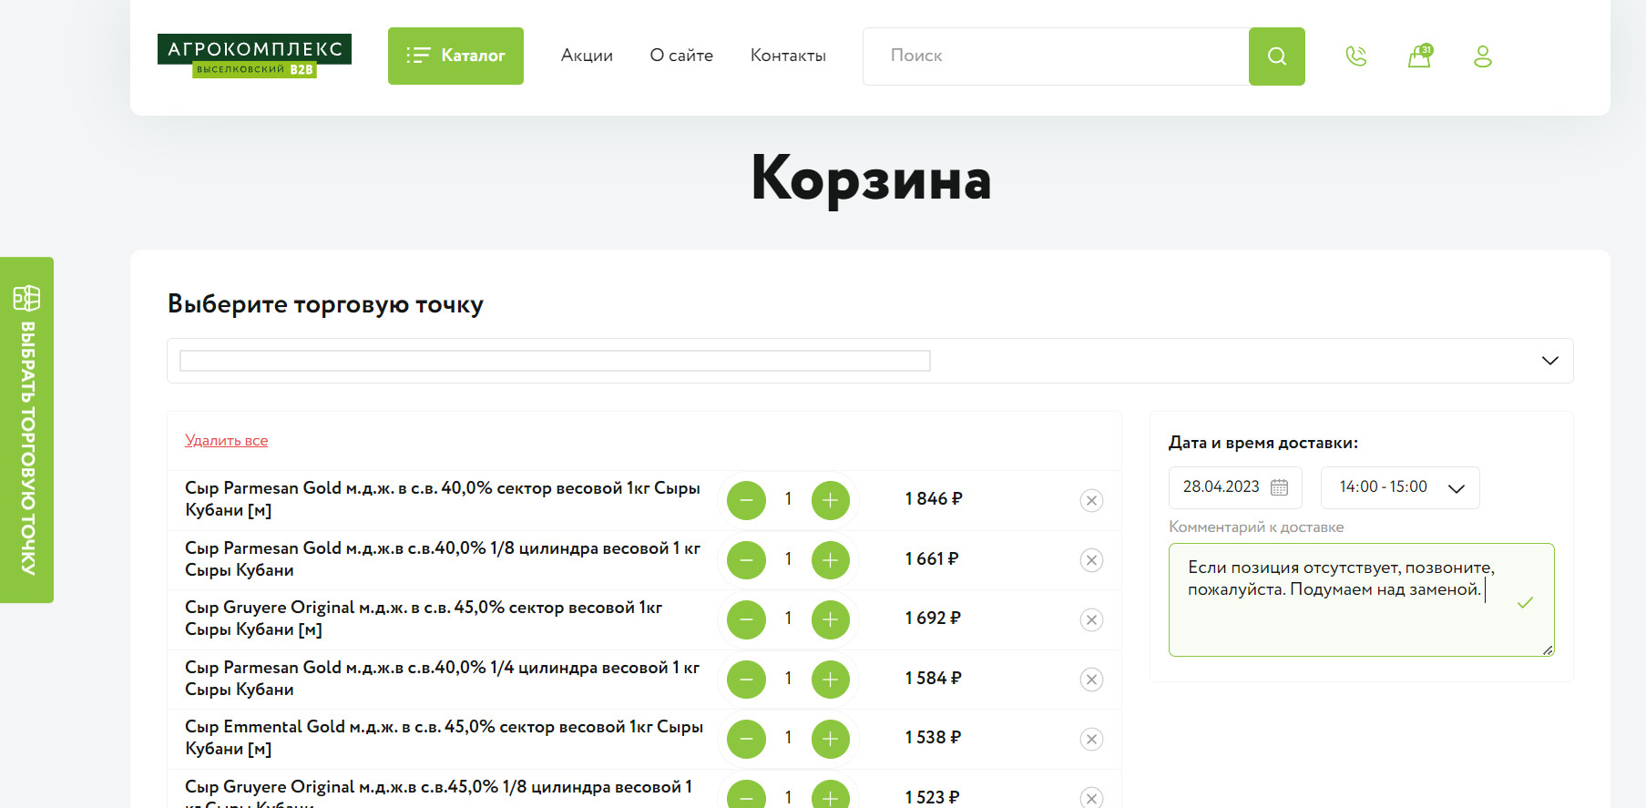Decrease quantity of Parmesan Gold 1/8 цилиндра
Image resolution: width=1646 pixels, height=808 pixels.
(746, 560)
